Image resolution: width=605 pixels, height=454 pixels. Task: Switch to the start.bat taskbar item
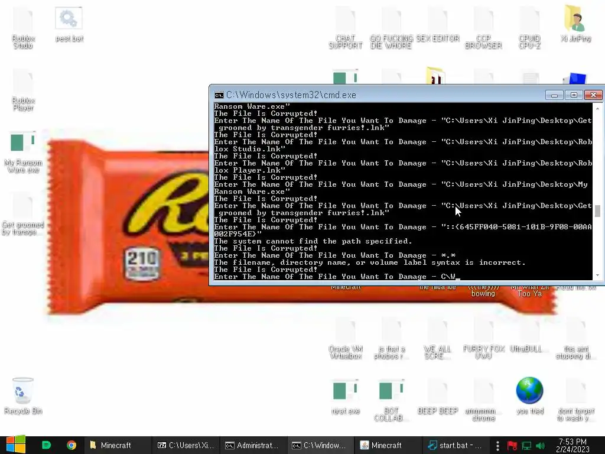point(456,445)
